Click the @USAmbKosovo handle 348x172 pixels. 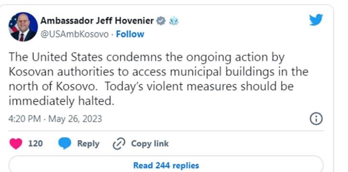pyautogui.click(x=75, y=34)
